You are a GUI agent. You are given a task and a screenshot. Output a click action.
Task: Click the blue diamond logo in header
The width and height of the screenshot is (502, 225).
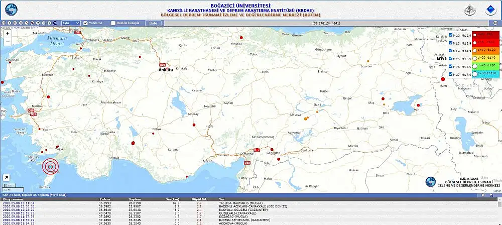point(490,10)
